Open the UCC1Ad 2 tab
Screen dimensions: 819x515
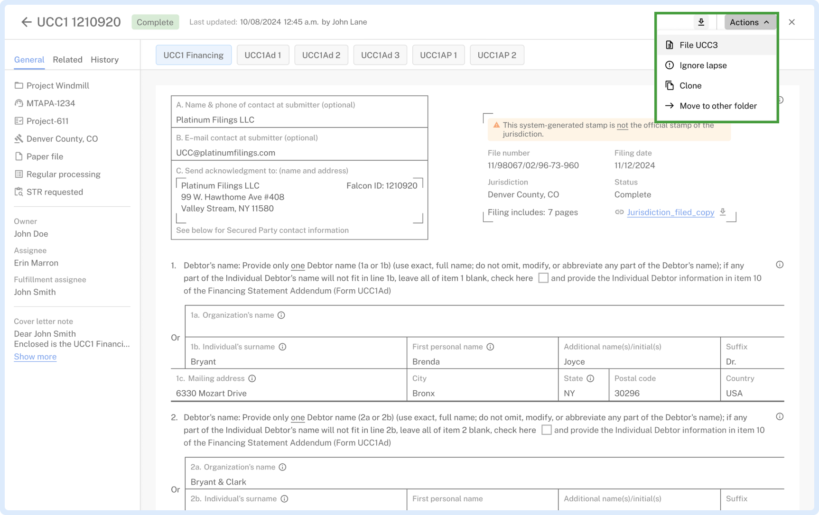coord(321,55)
